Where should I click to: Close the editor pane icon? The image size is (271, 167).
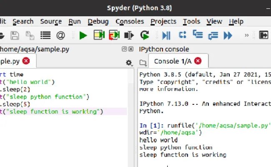(x=131, y=49)
